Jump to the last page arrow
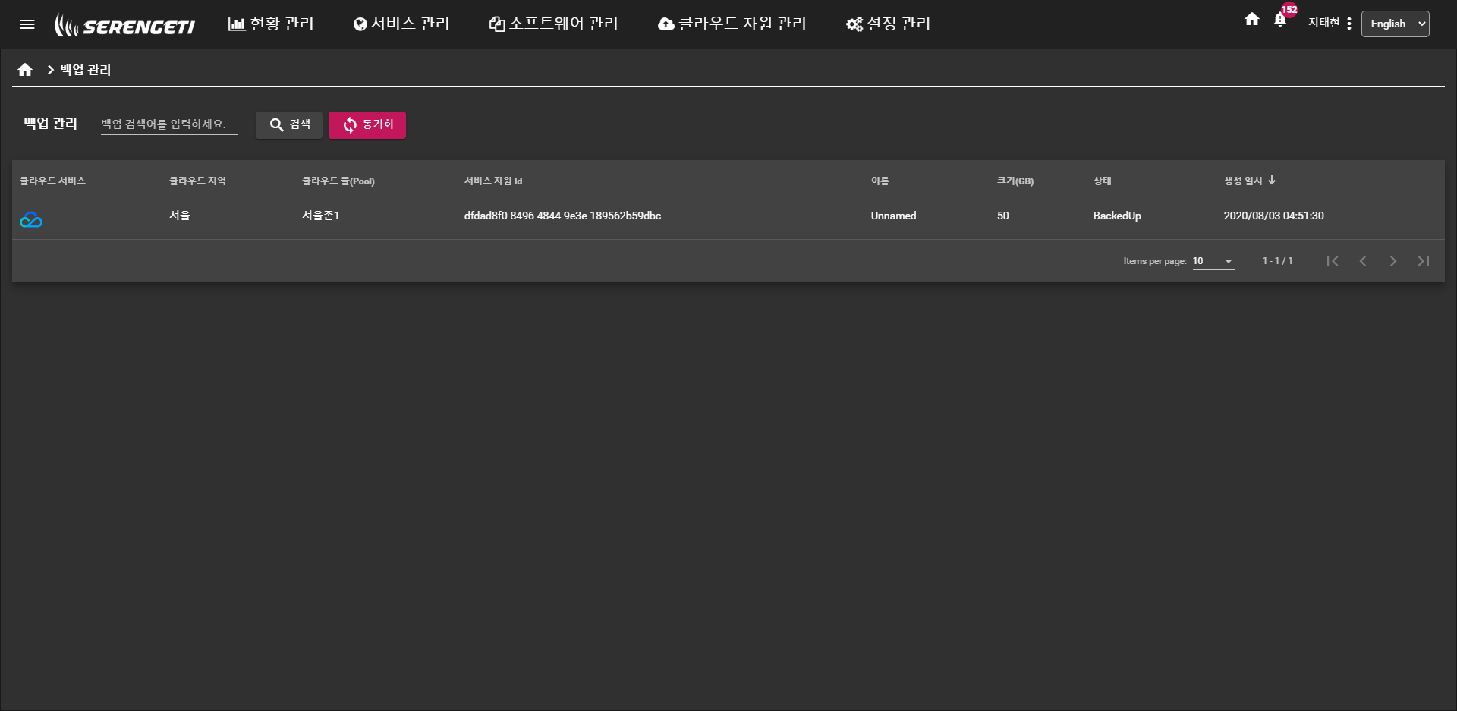 (x=1423, y=261)
